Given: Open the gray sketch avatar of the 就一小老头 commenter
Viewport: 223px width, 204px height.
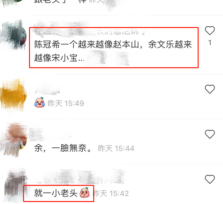Looking at the screenshot, I should [x=15, y=185].
